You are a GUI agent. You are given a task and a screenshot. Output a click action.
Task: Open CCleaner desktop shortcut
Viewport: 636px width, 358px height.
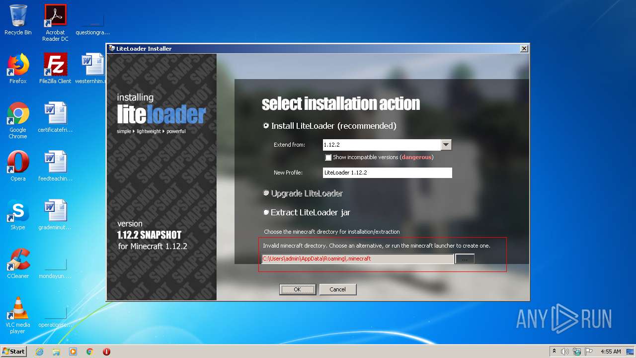pyautogui.click(x=18, y=264)
